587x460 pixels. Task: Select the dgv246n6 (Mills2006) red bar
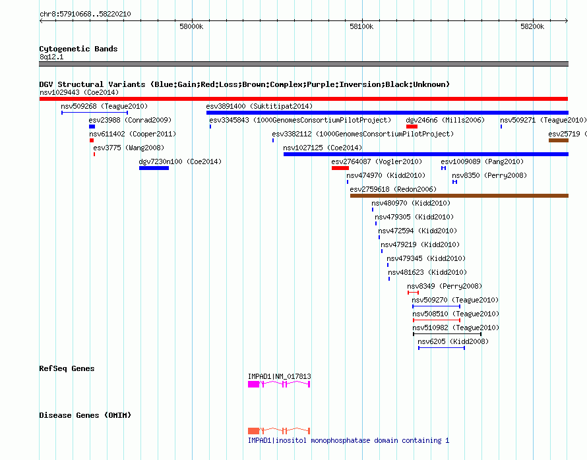pos(412,127)
